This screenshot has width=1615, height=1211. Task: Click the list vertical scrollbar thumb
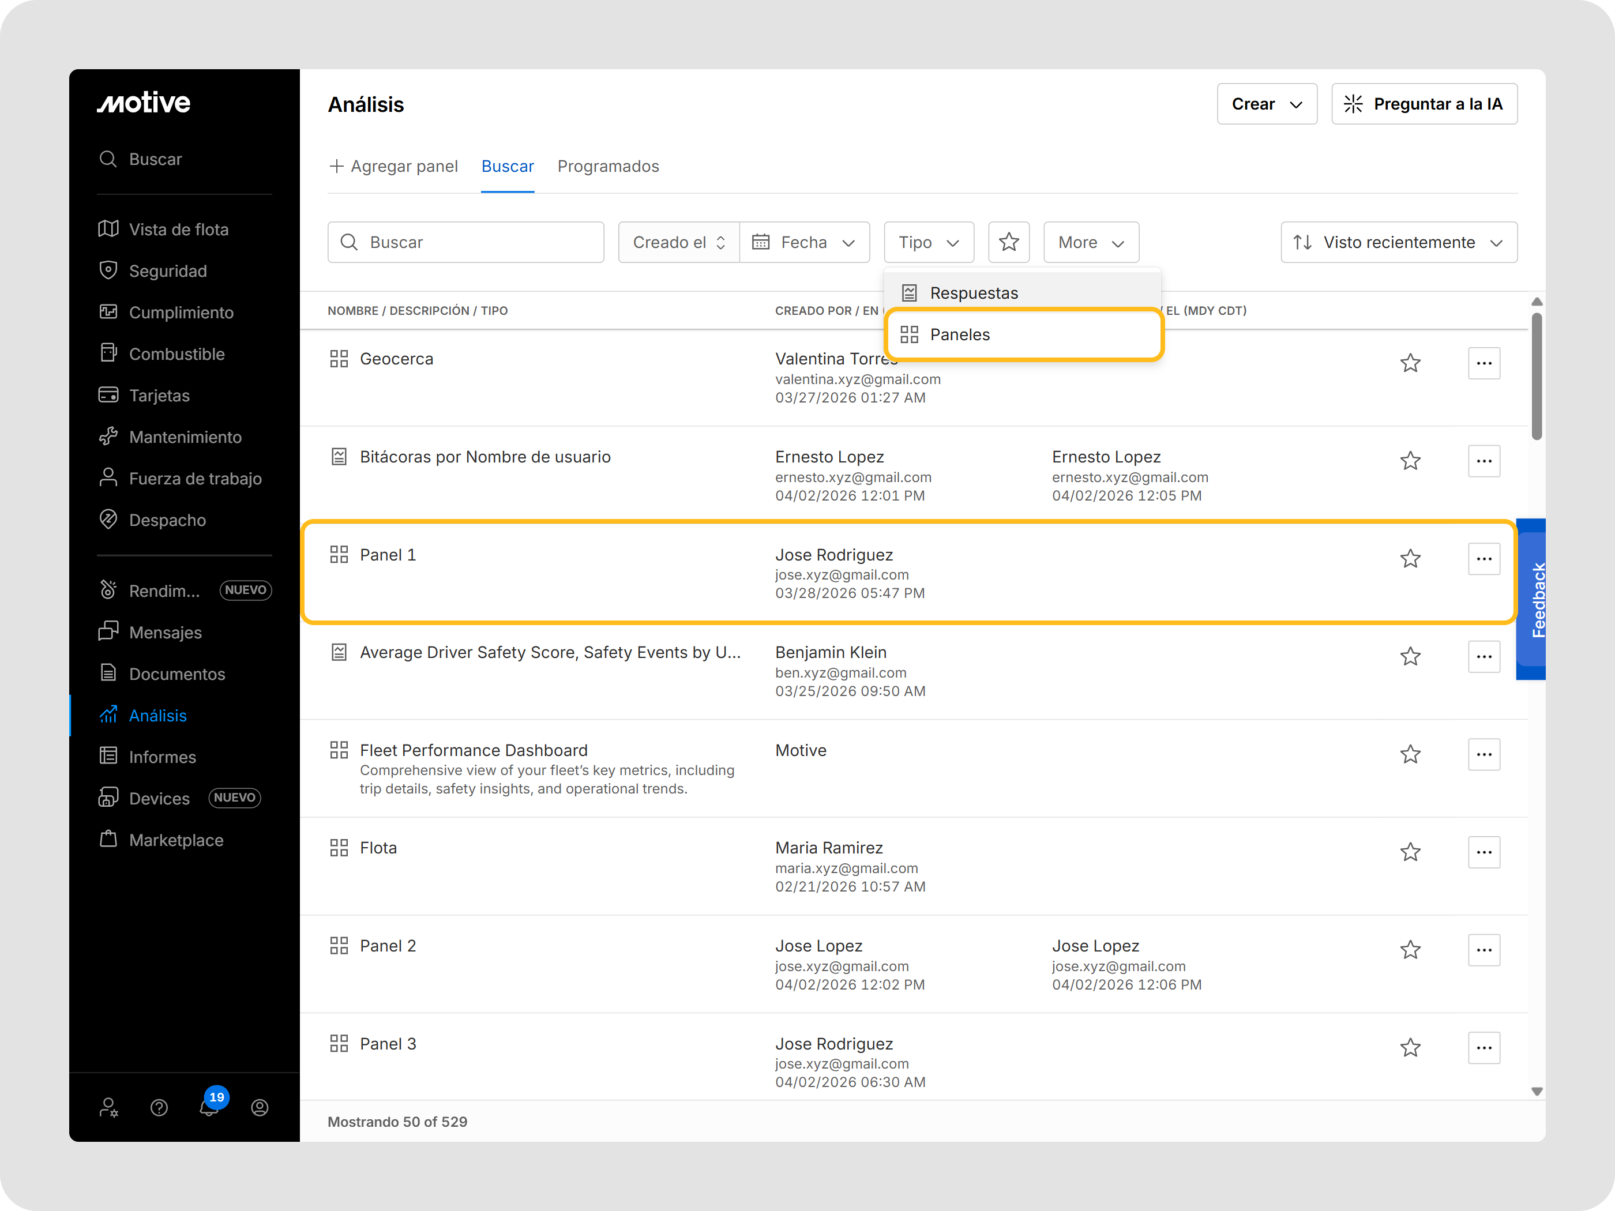[1536, 376]
